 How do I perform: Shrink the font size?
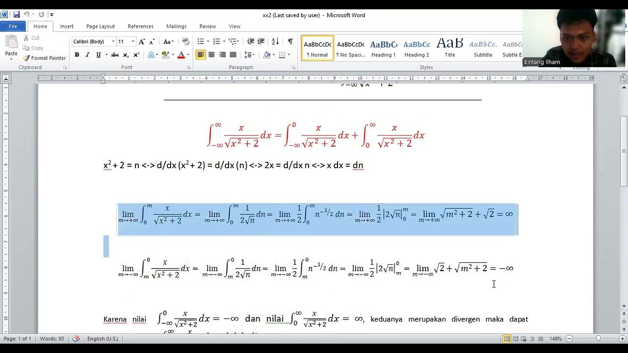152,42
